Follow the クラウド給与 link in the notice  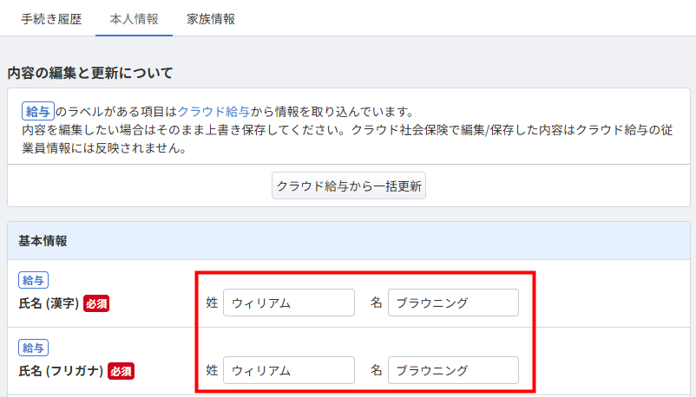click(220, 112)
